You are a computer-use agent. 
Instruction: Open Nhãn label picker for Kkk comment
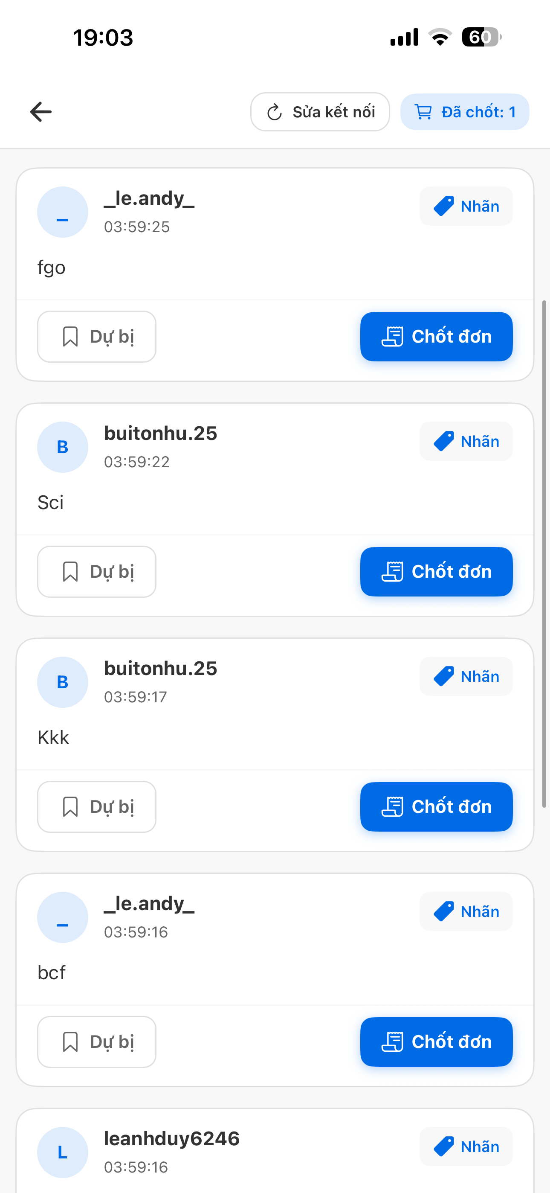[x=466, y=677]
